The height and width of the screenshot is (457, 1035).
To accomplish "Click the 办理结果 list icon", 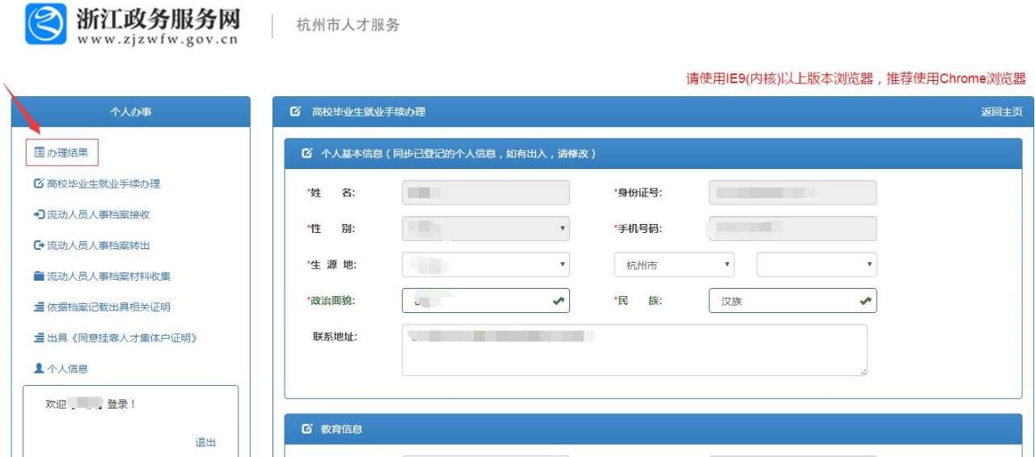I will point(39,153).
